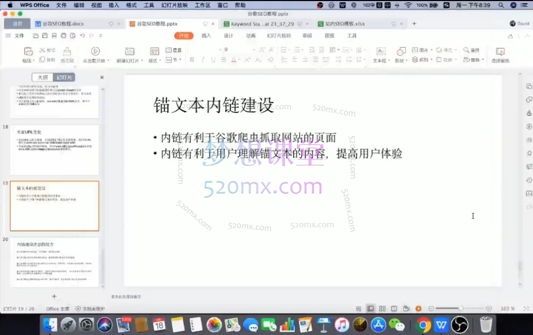Screen dimensions: 533x335
Task: Select the Format Painter brush
Action: (x=67, y=51)
